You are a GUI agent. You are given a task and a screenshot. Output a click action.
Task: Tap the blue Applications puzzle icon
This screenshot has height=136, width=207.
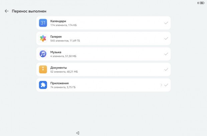tap(43, 85)
